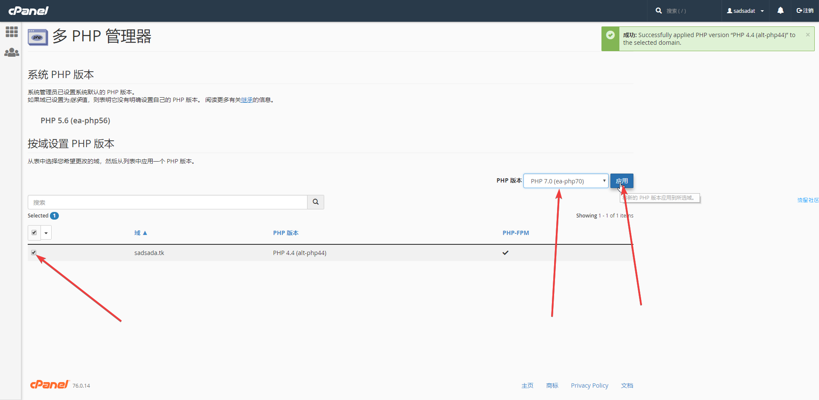The height and width of the screenshot is (400, 819).
Task: Follow the inheritance info link
Action: click(247, 100)
